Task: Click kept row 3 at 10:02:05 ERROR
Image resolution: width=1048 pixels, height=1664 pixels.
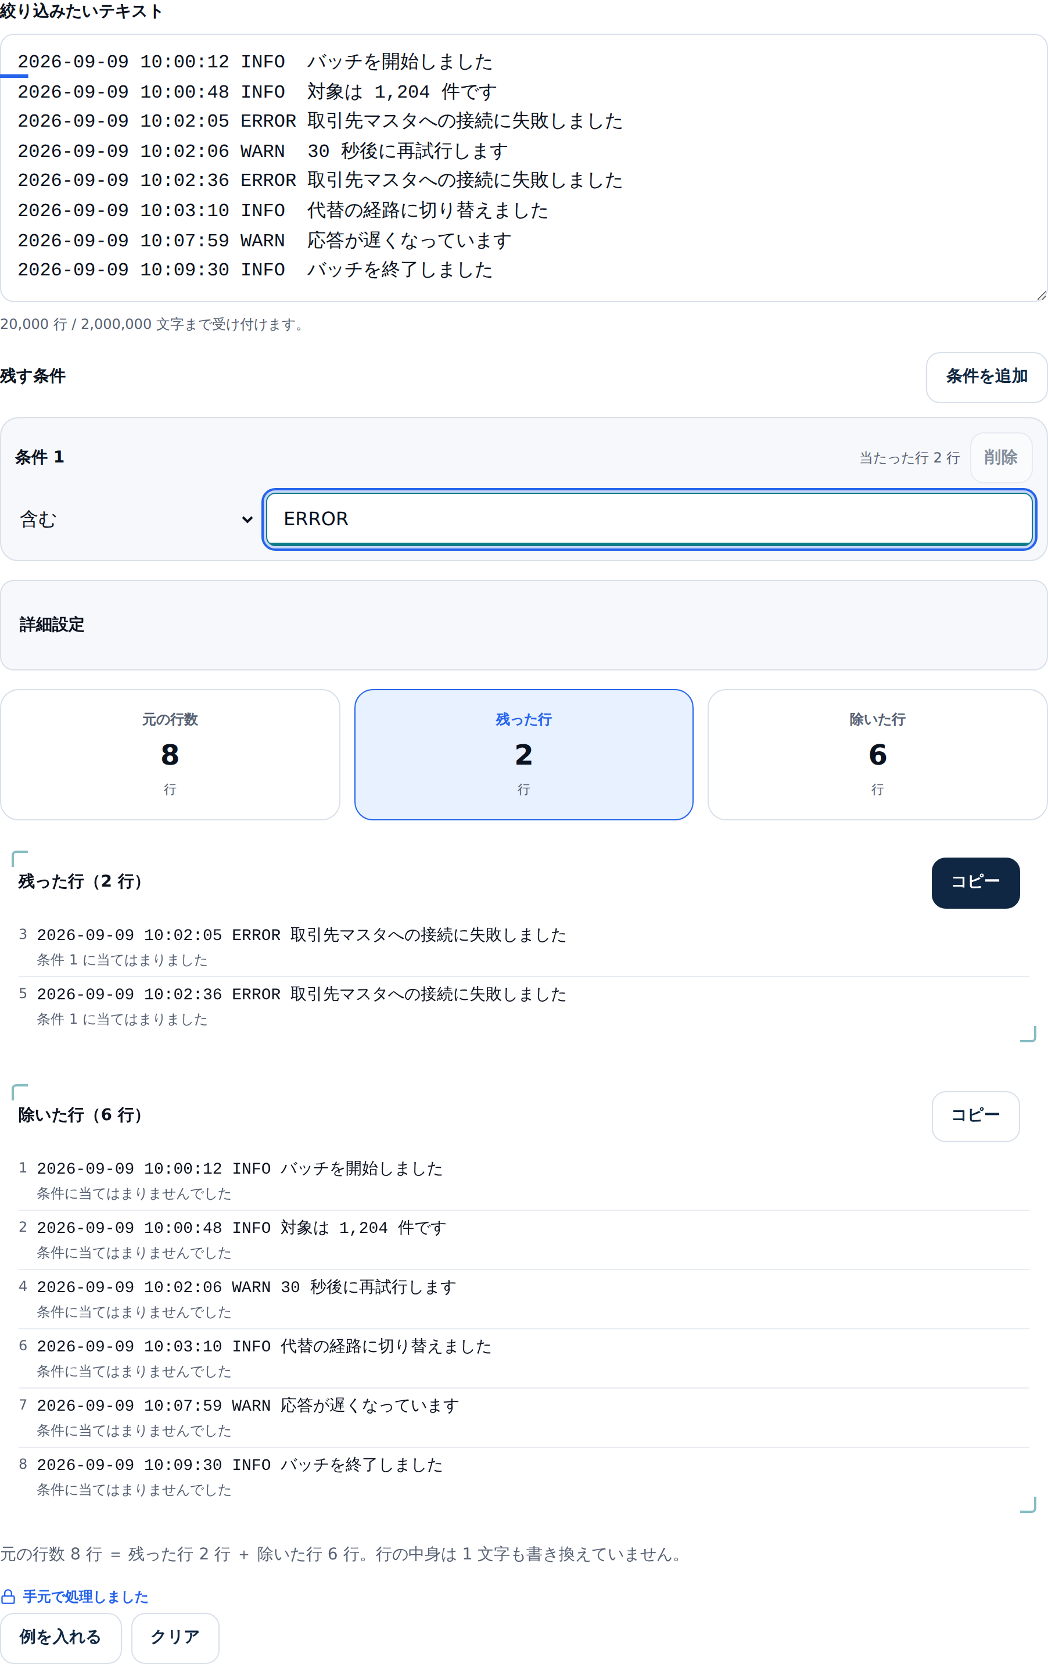Action: pyautogui.click(x=523, y=946)
